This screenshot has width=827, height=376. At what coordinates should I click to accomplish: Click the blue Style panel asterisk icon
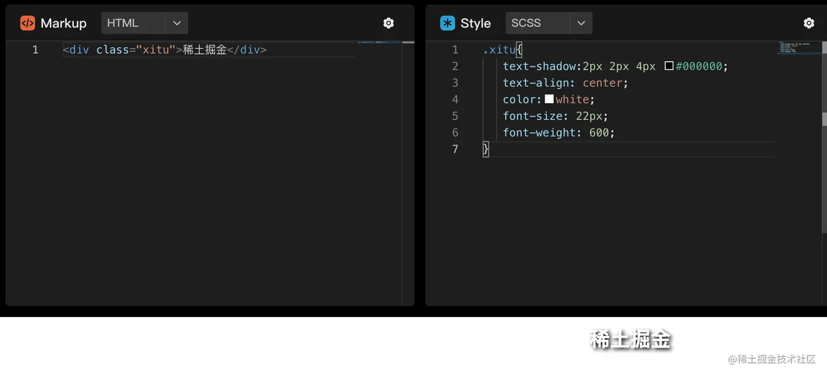[447, 23]
